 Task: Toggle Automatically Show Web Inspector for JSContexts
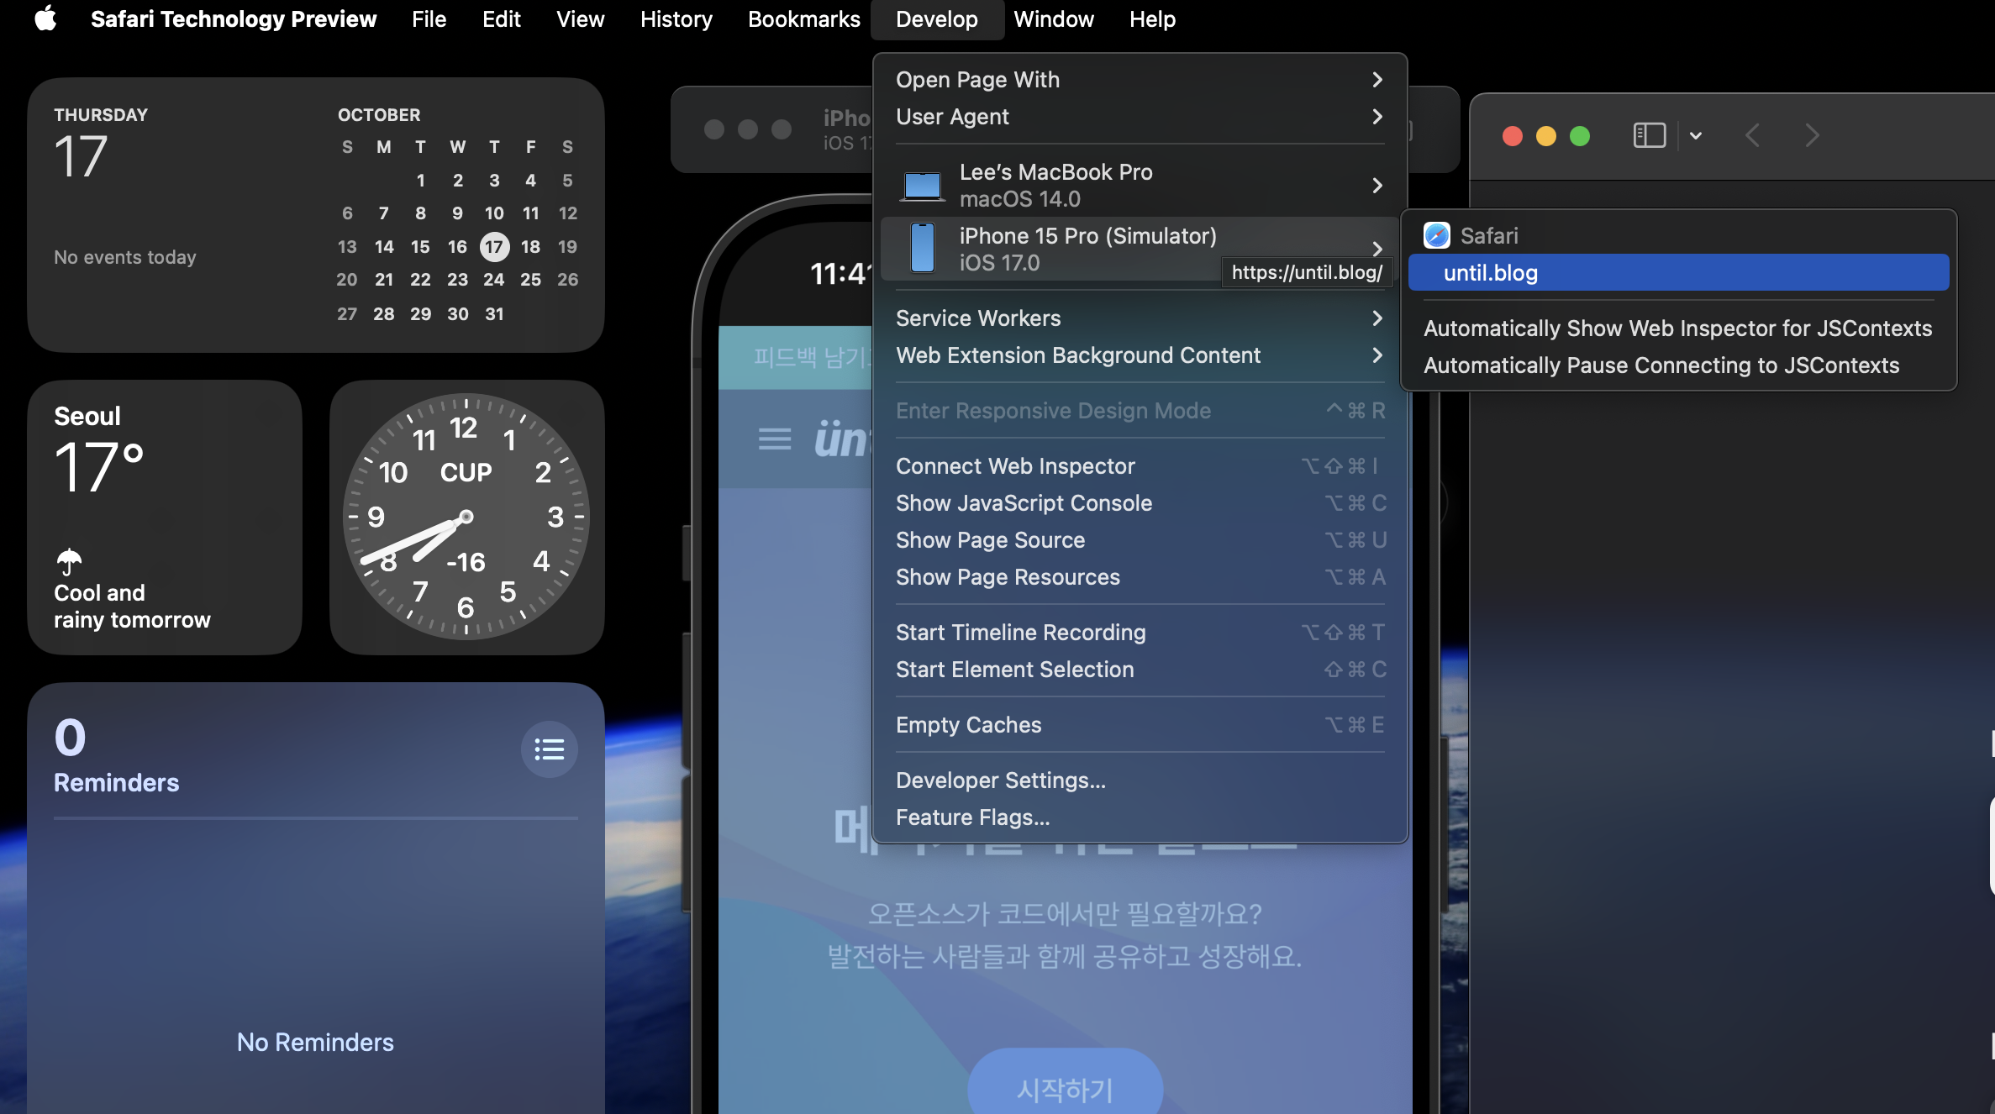pos(1678,328)
